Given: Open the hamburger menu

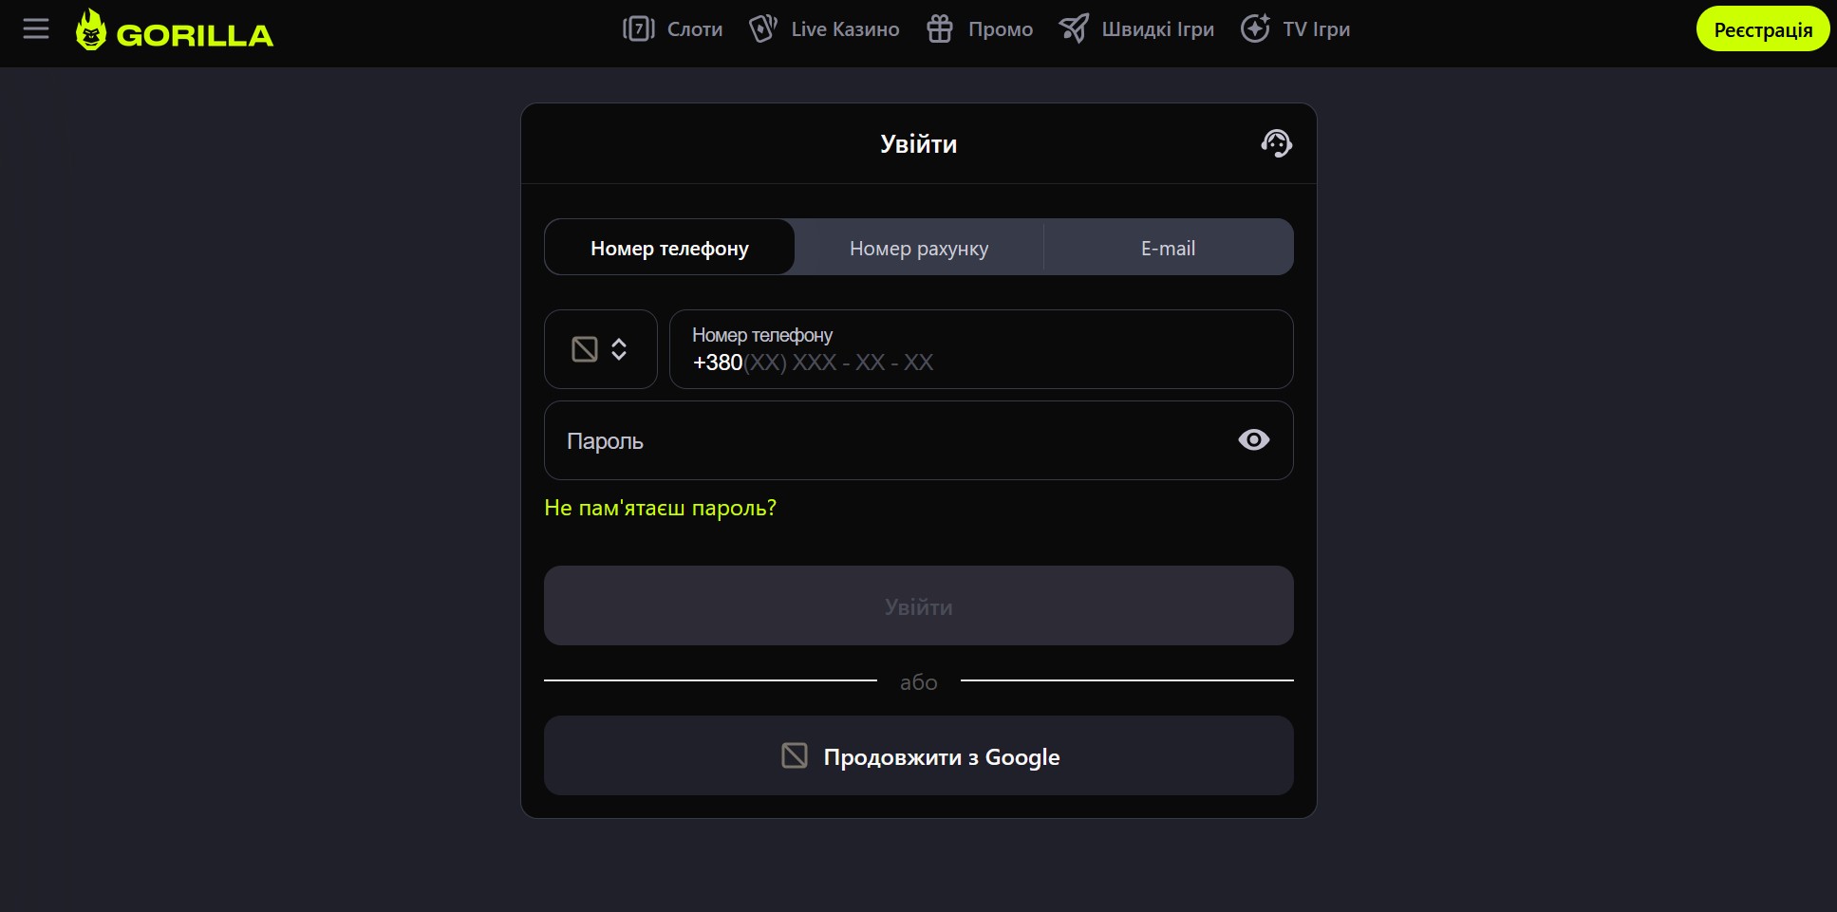Looking at the screenshot, I should click(36, 29).
